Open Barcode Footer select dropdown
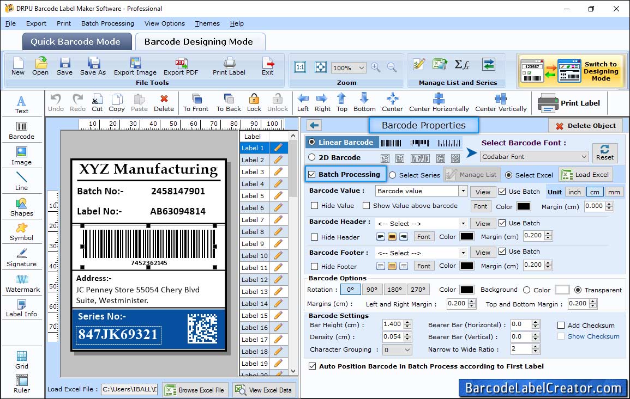 coord(463,253)
